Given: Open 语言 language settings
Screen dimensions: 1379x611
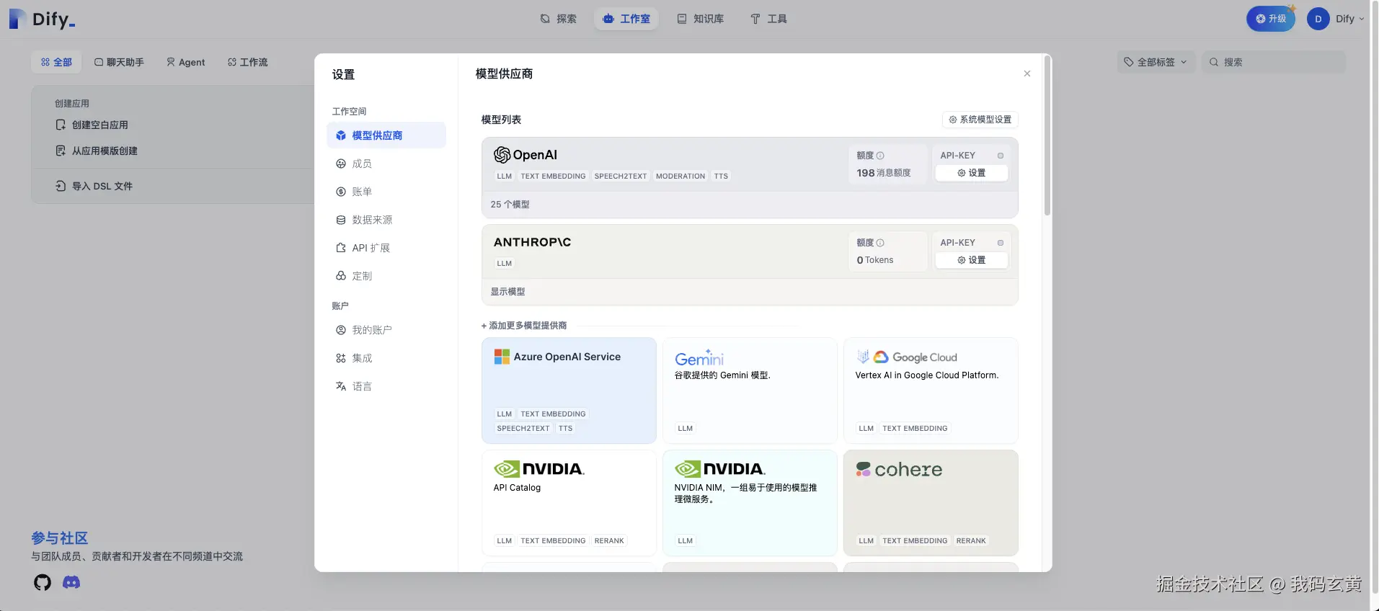Looking at the screenshot, I should (x=386, y=386).
